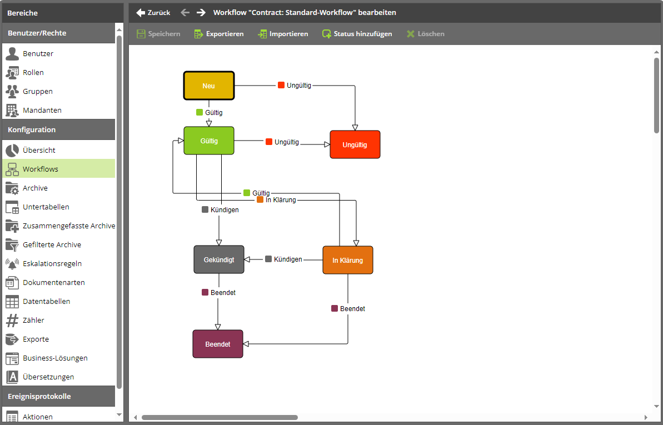Click Beendet transition label below In Klärung
The width and height of the screenshot is (663, 425).
point(352,309)
